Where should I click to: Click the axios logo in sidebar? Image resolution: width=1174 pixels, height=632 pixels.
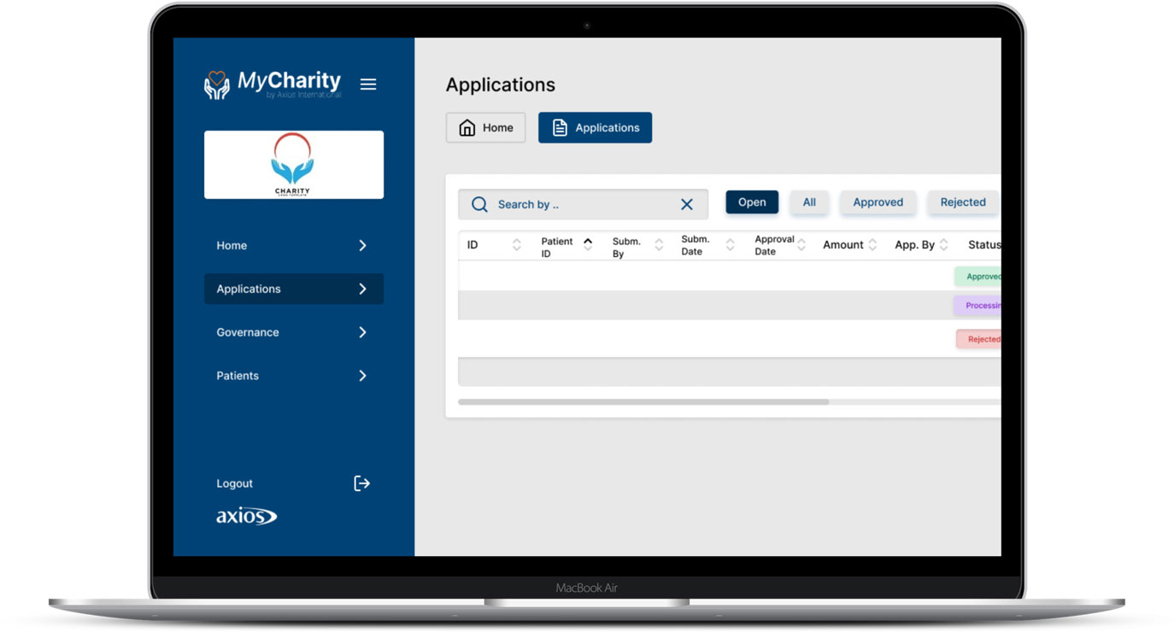pos(246,516)
